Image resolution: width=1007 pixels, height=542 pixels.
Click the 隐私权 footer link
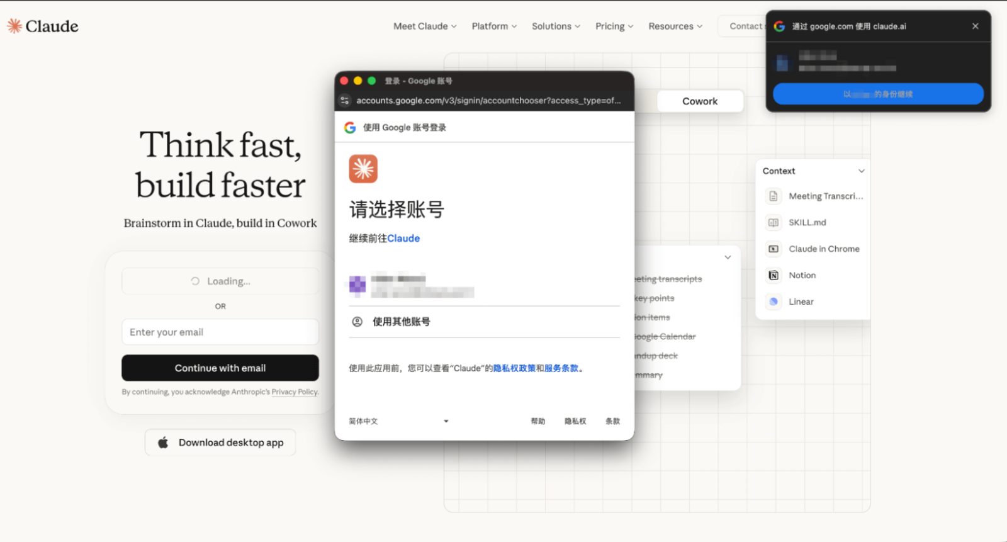pyautogui.click(x=575, y=421)
